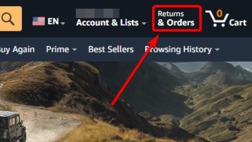
Task: Open the Prime menu item
Action: (x=58, y=49)
